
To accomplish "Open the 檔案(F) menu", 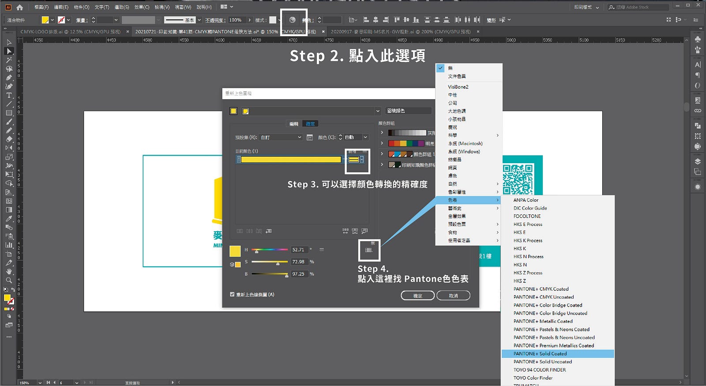I will (41, 7).
